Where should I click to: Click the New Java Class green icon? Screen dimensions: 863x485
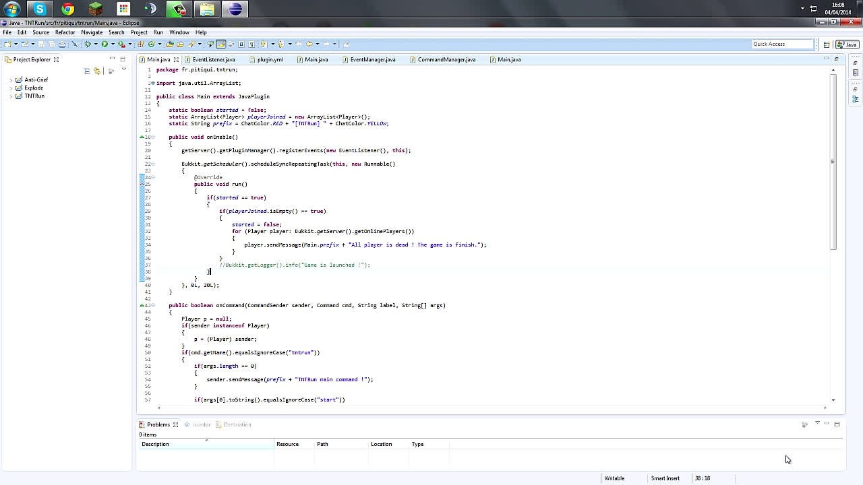tap(151, 44)
